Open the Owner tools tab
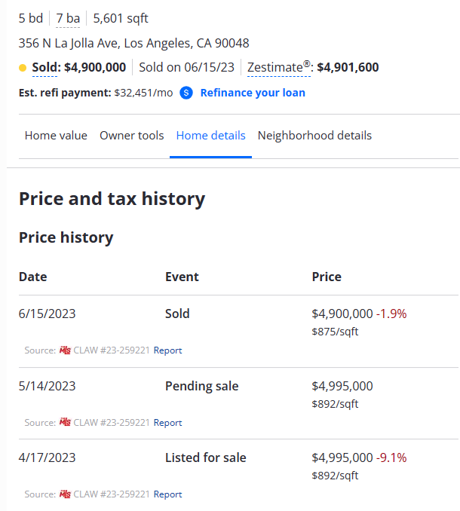 pos(131,136)
